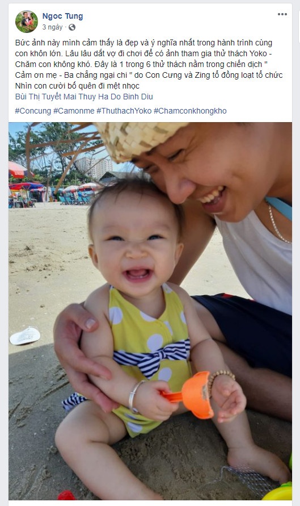Image resolution: width=300 pixels, height=506 pixels.
Task: Click the globe public privacy icon
Action: point(72,27)
